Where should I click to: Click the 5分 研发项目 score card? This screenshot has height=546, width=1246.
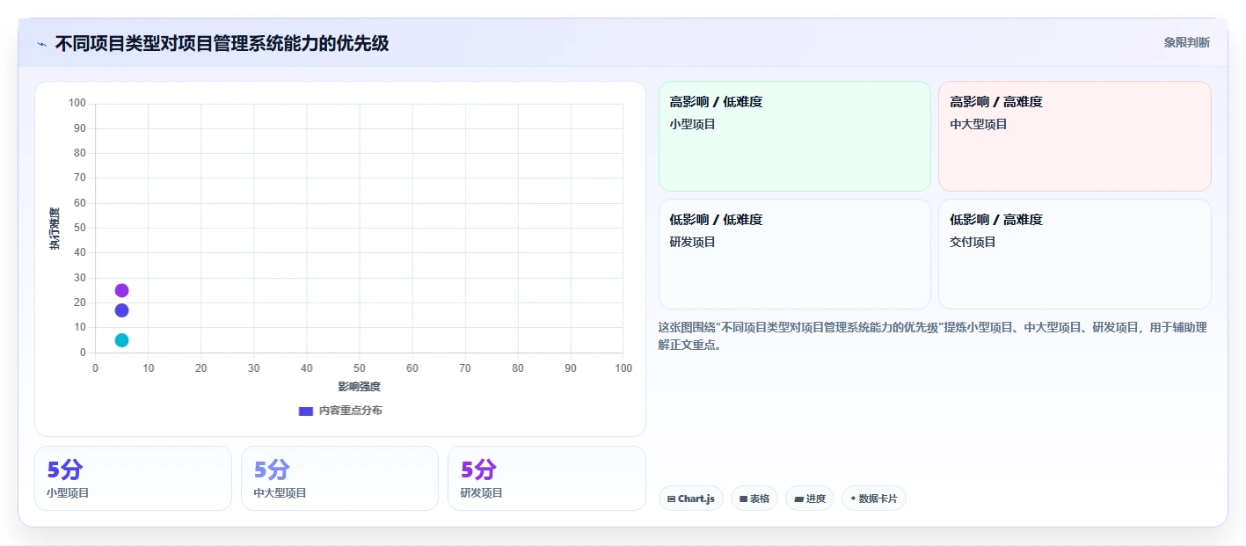tap(547, 478)
